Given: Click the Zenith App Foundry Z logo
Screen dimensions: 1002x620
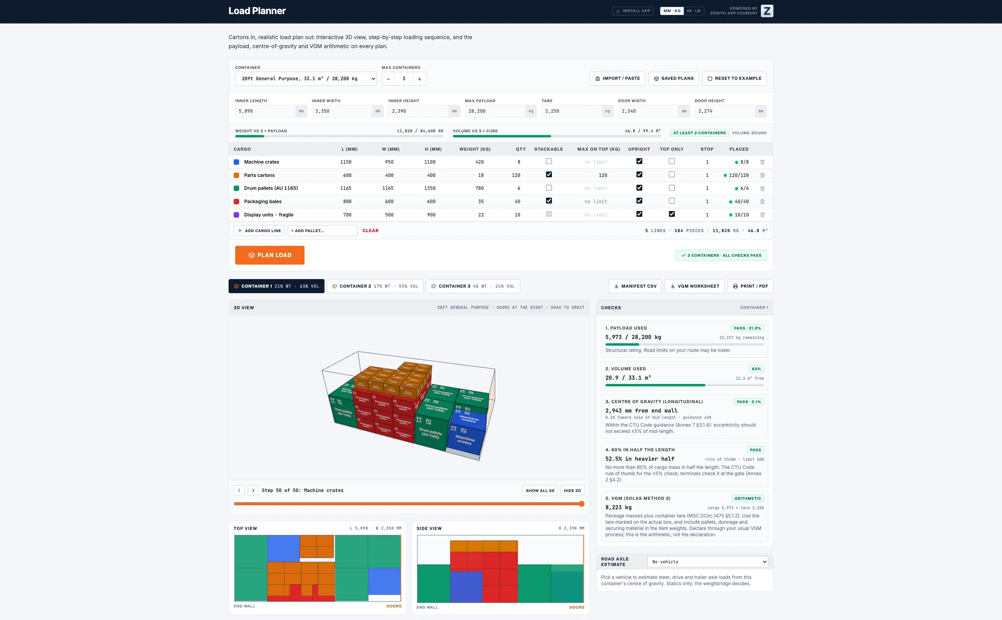Looking at the screenshot, I should [x=767, y=11].
